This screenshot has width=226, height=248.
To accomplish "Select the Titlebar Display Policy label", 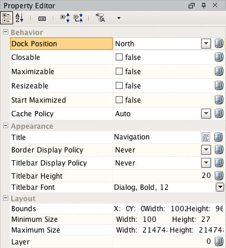I will [x=49, y=163].
